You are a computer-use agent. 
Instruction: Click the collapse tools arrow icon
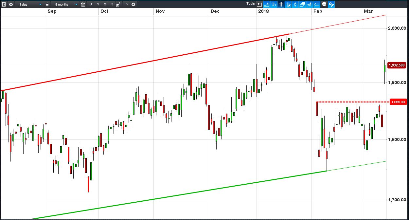click(x=259, y=4)
